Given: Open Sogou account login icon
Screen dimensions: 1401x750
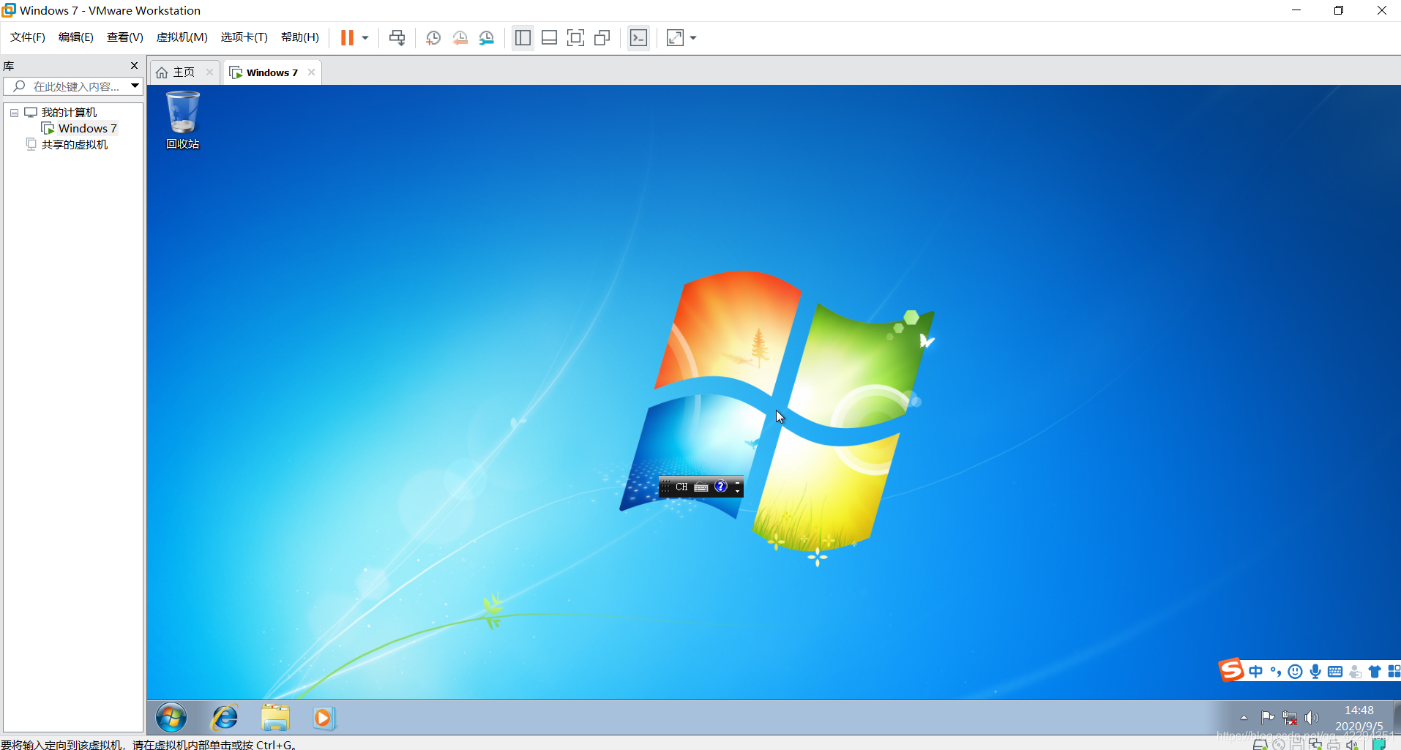Looking at the screenshot, I should (1355, 672).
